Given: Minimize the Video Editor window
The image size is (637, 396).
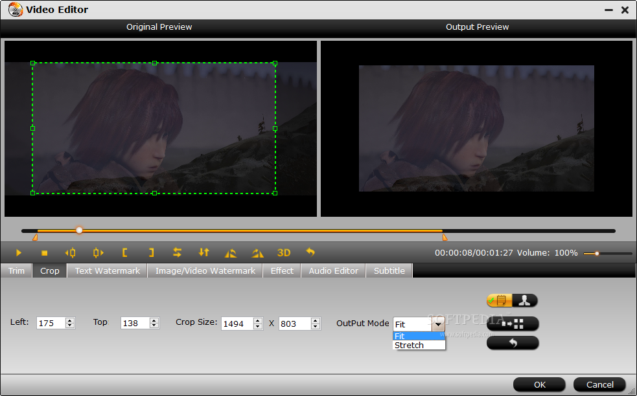Looking at the screenshot, I should [608, 10].
